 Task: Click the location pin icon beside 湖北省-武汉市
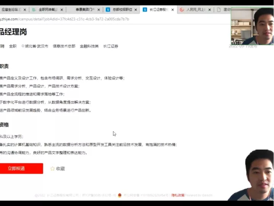(23, 46)
